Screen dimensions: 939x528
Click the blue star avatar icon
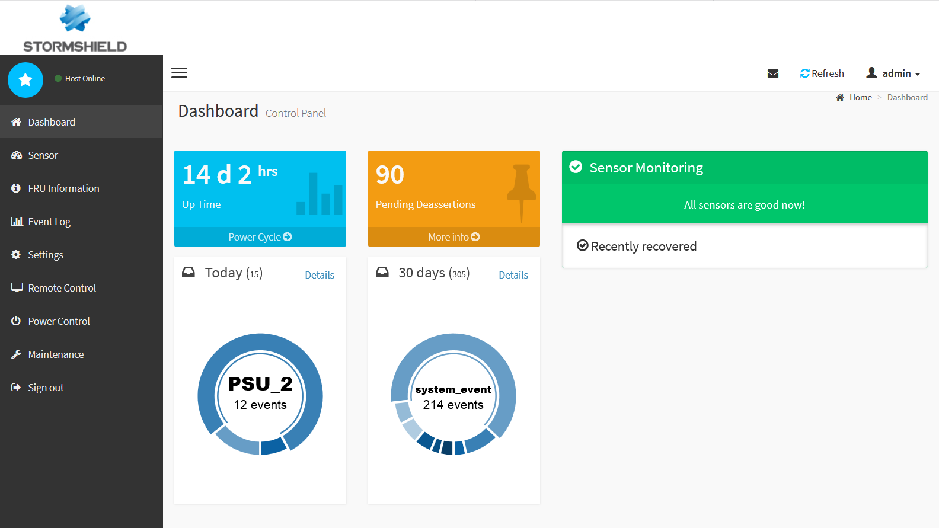click(x=25, y=80)
